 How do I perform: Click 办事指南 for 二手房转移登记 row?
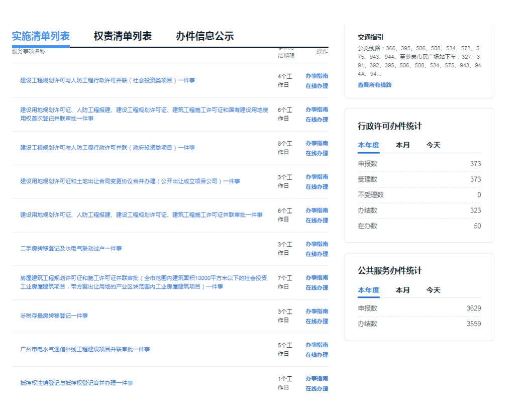click(x=317, y=244)
